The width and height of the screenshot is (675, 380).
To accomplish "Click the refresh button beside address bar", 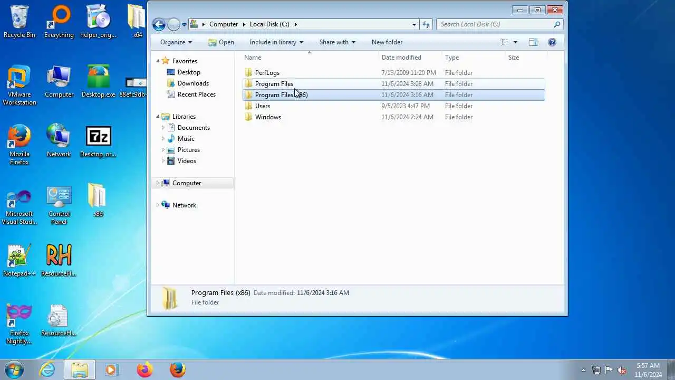I will tap(426, 24).
